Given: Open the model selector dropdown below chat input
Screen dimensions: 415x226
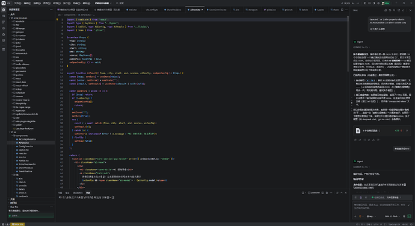Looking at the screenshot, I should point(392,216).
